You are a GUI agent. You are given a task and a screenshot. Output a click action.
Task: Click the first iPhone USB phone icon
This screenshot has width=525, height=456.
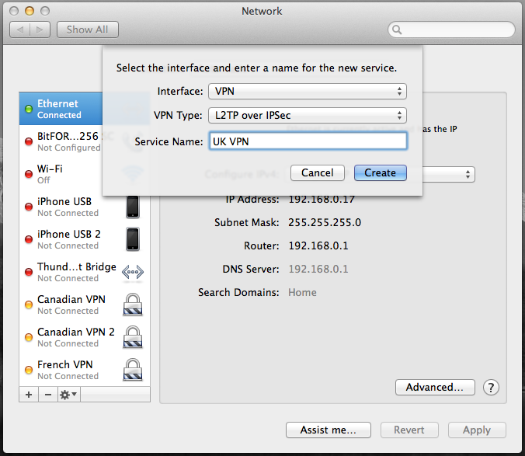134,207
